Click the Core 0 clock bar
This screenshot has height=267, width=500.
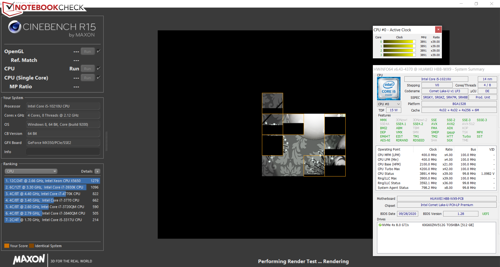coord(399,42)
